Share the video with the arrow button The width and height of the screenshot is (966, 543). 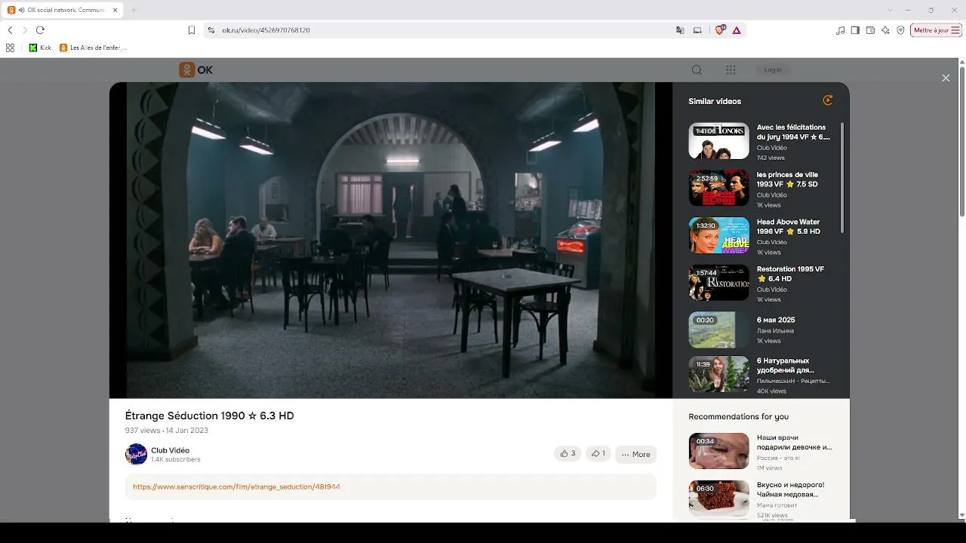pos(598,454)
